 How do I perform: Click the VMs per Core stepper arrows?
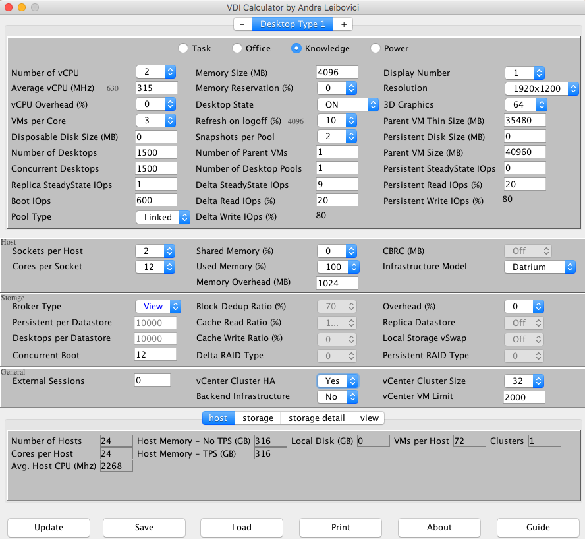pyautogui.click(x=170, y=120)
